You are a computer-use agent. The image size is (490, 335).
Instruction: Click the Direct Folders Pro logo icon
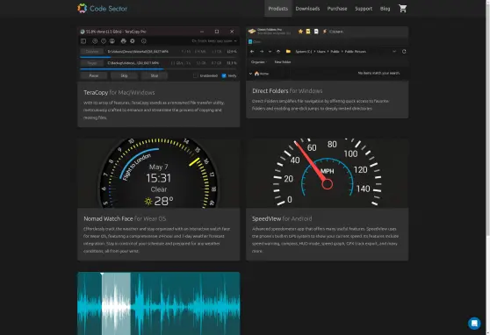(252, 32)
